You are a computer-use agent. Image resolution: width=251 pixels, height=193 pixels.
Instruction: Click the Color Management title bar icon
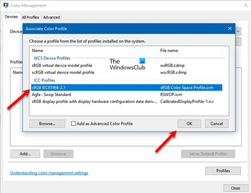tap(6, 5)
